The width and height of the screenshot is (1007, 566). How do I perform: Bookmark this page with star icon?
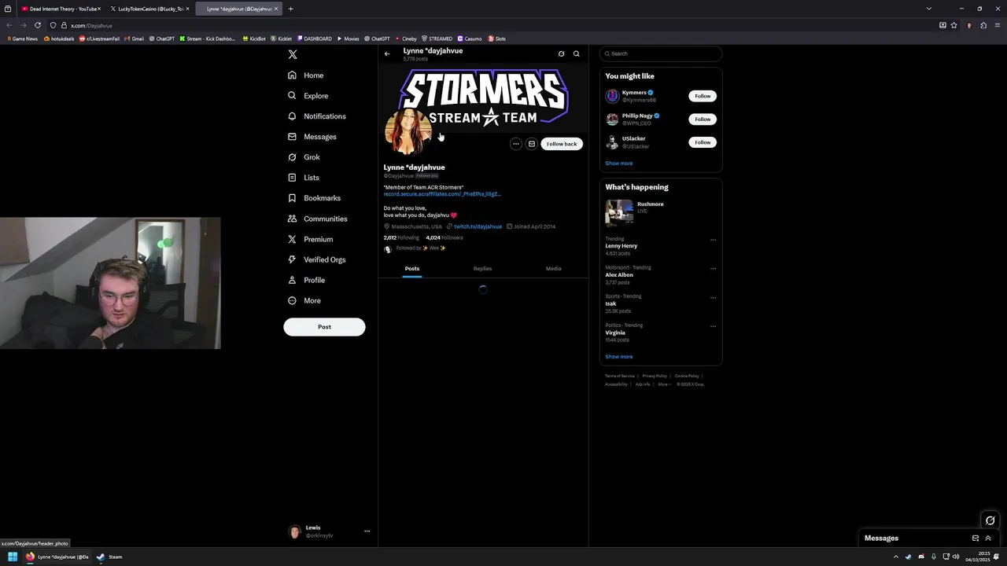coord(954,25)
